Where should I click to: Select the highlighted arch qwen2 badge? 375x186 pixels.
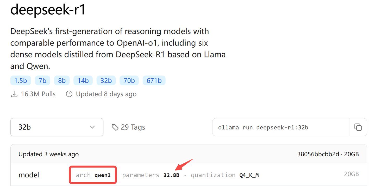click(93, 175)
